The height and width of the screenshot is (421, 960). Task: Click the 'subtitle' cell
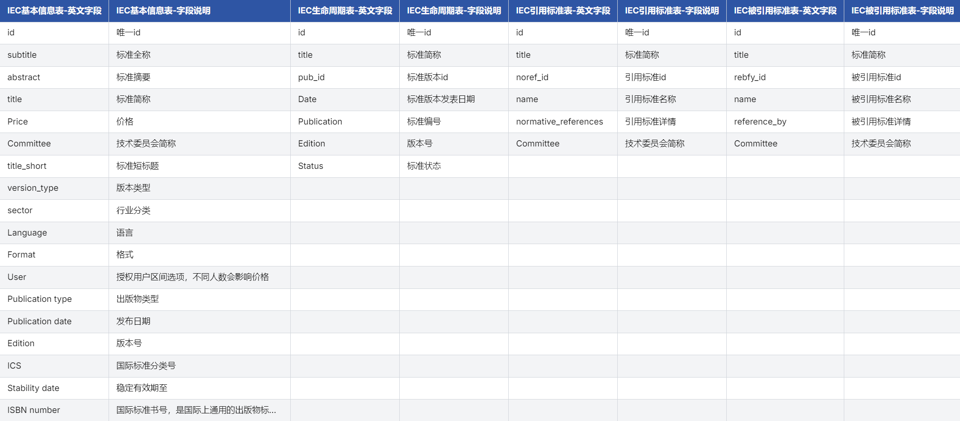tap(54, 55)
